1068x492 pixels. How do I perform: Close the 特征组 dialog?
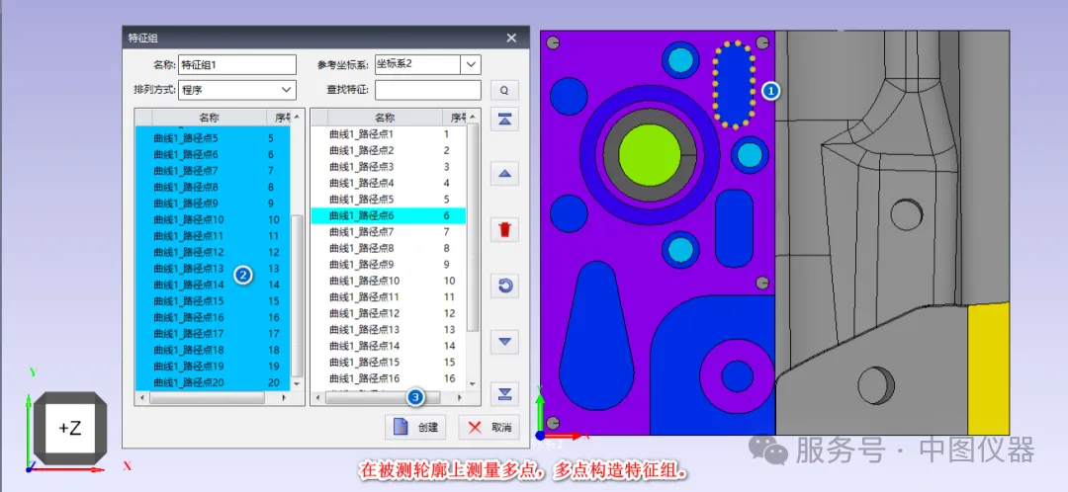point(511,38)
